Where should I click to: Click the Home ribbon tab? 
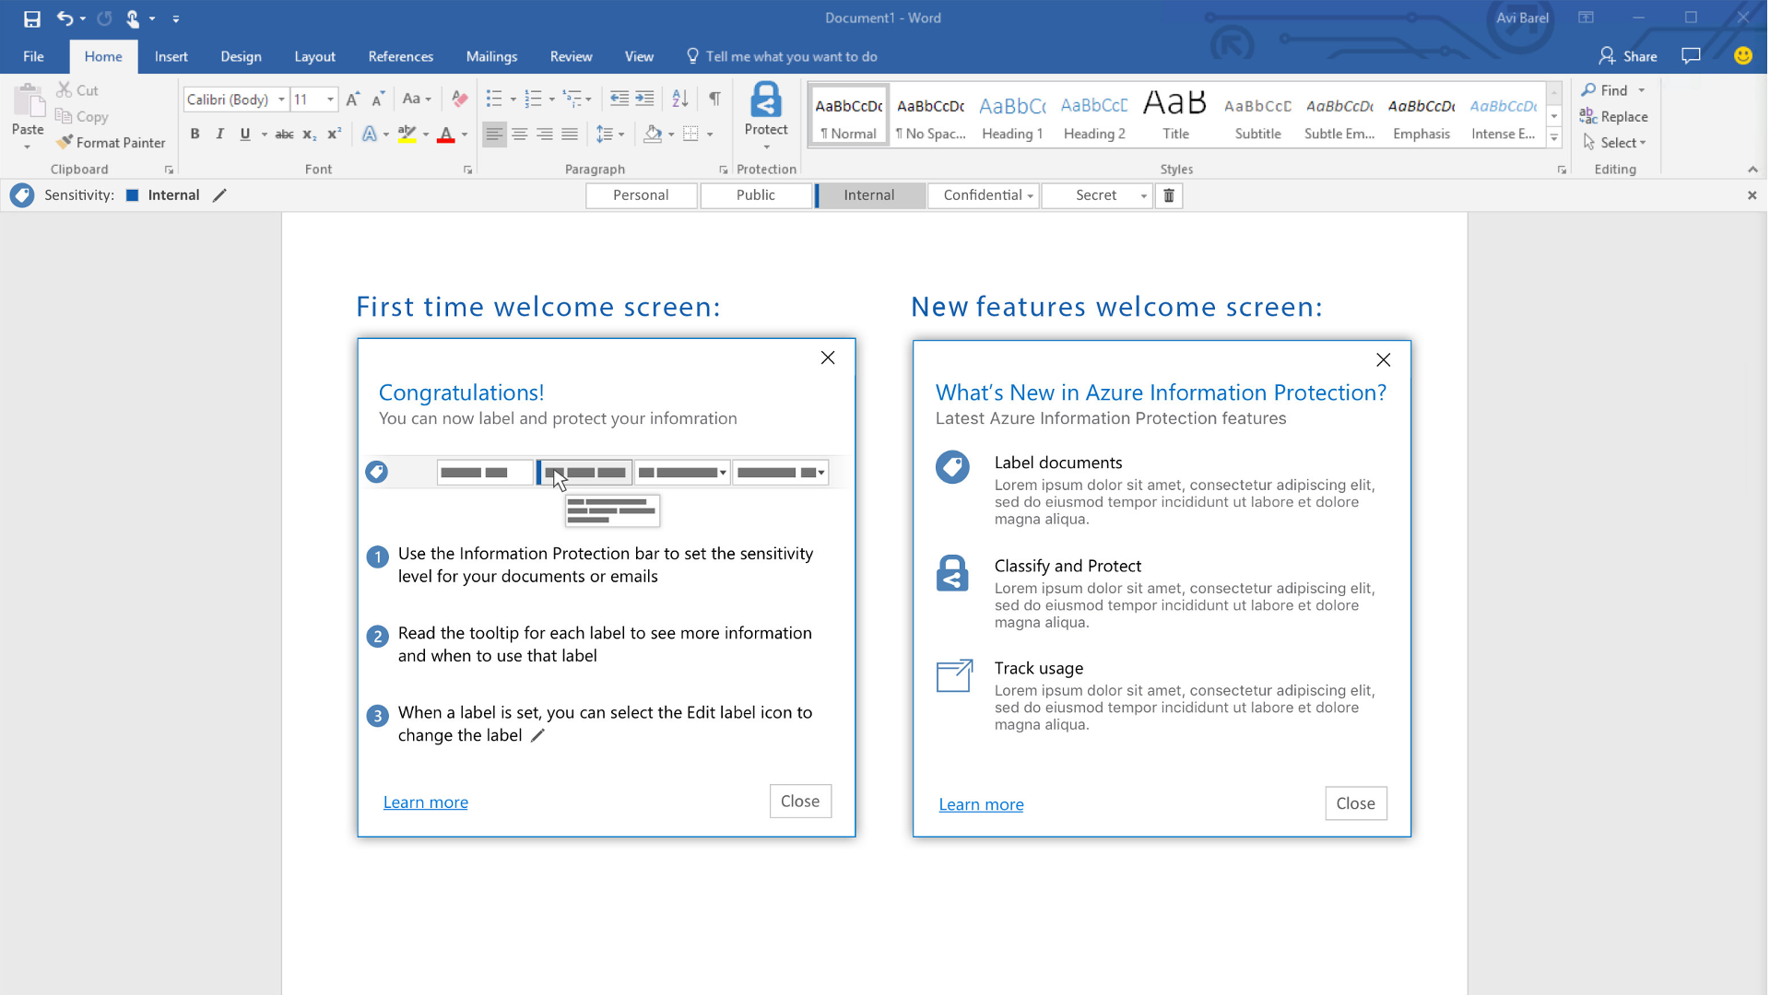(103, 56)
